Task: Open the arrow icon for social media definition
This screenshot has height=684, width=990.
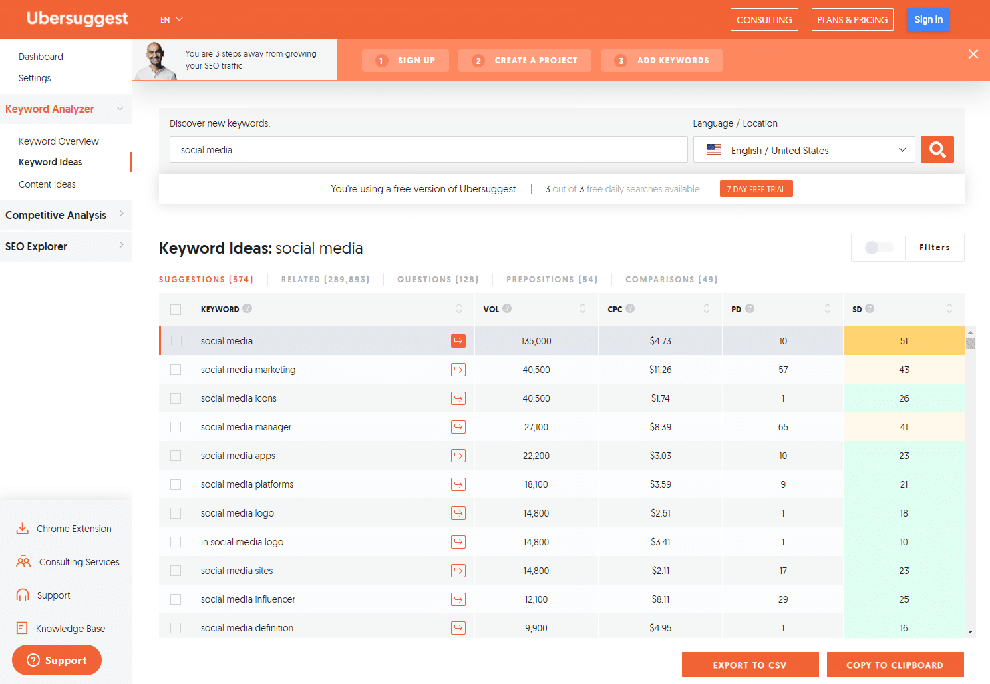Action: [x=458, y=628]
